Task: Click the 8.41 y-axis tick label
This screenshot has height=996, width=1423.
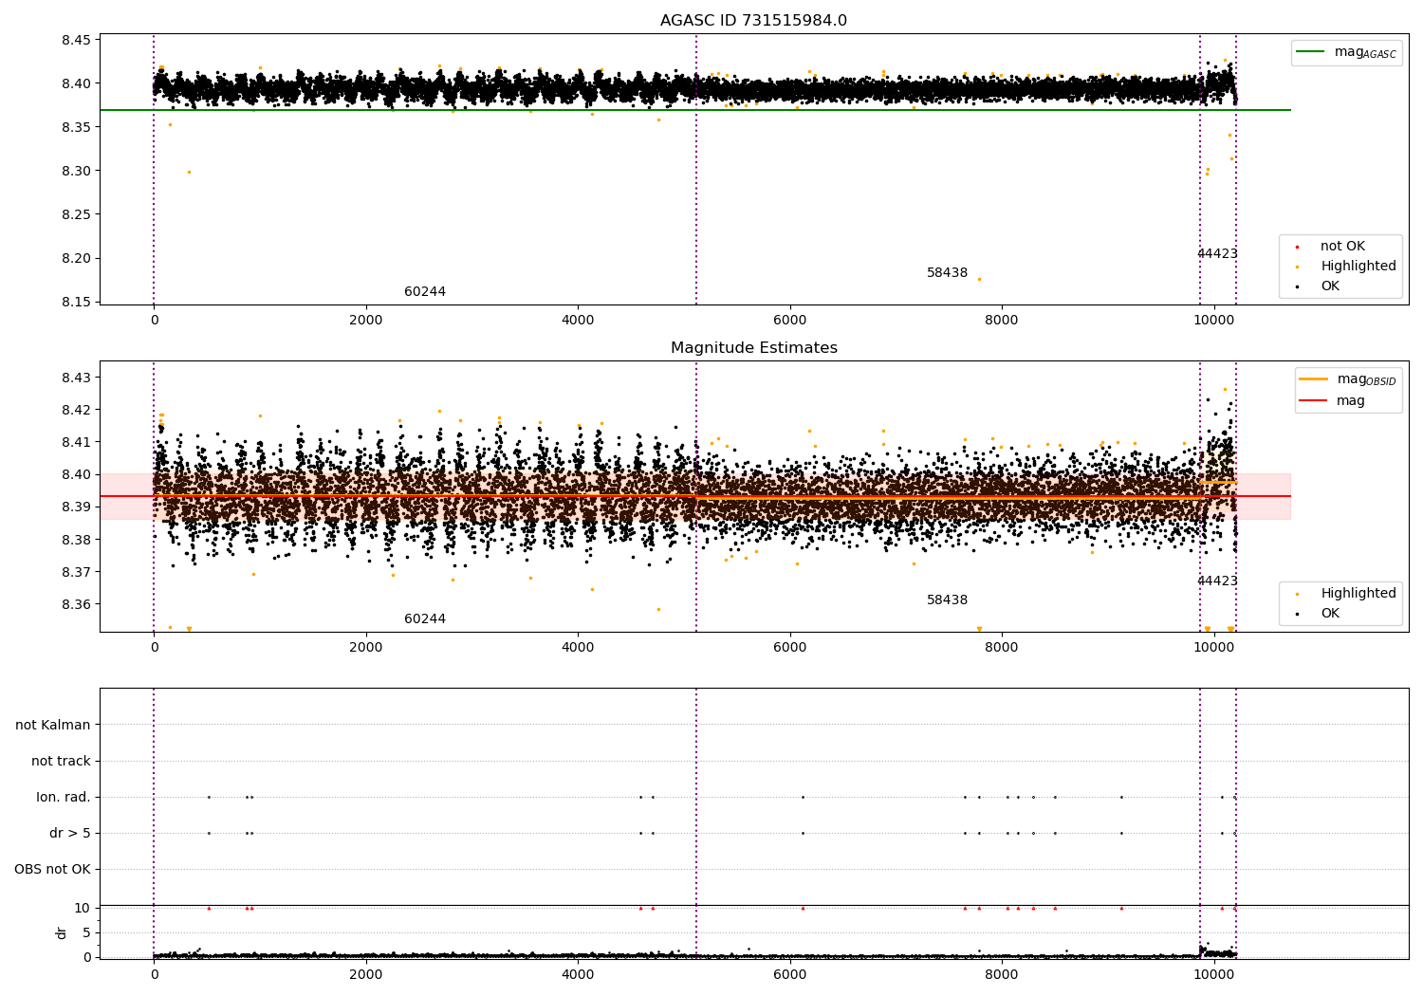Action: pos(76,442)
